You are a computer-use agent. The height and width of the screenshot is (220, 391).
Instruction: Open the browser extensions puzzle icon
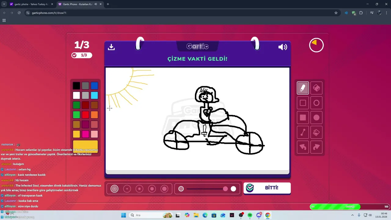361,13
